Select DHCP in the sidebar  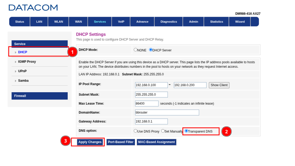(22, 52)
